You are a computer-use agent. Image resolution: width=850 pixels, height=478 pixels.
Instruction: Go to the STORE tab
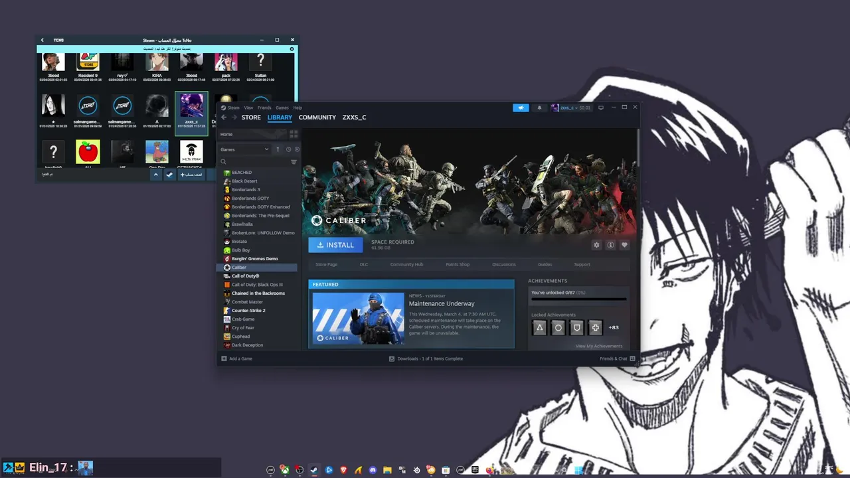coord(251,118)
